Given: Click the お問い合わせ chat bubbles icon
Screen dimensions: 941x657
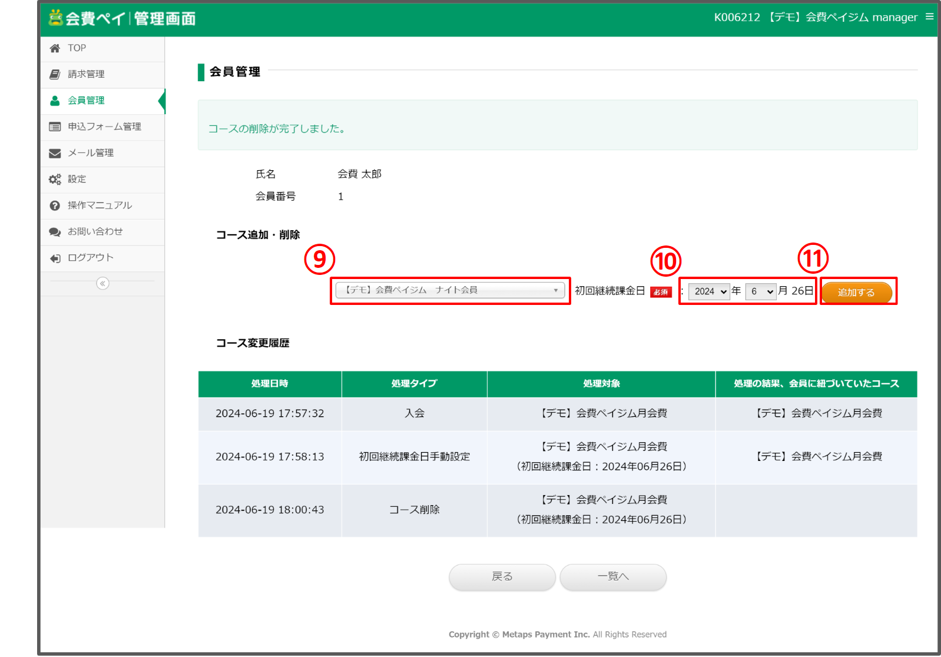Looking at the screenshot, I should pos(55,232).
